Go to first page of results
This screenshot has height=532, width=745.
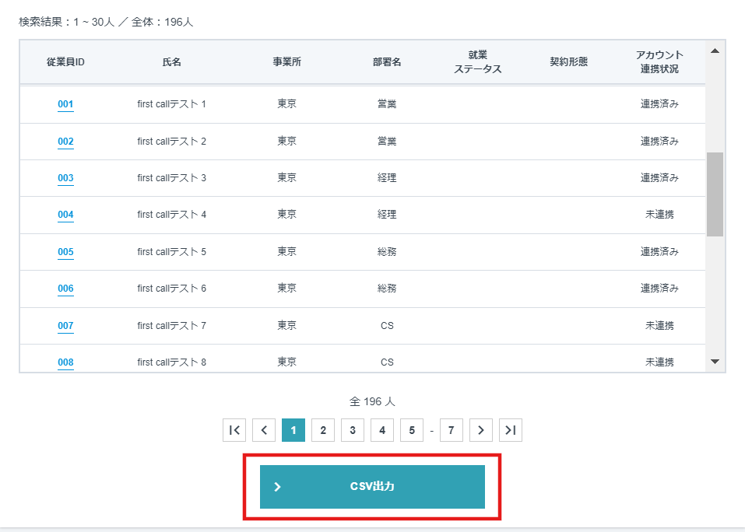coord(234,430)
